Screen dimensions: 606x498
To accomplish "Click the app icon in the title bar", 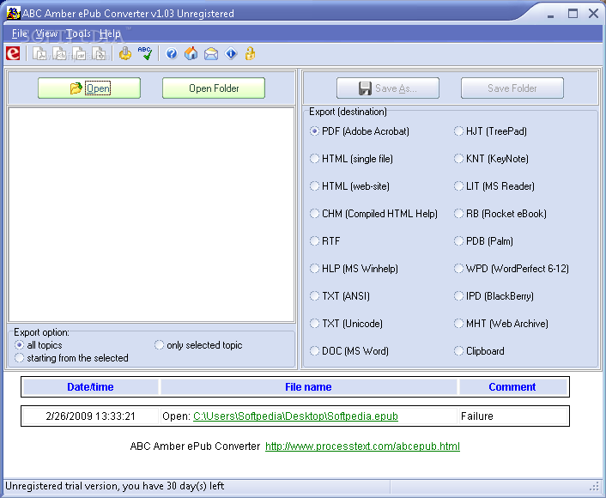I will (x=14, y=13).
